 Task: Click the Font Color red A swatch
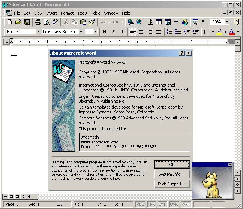(232, 32)
